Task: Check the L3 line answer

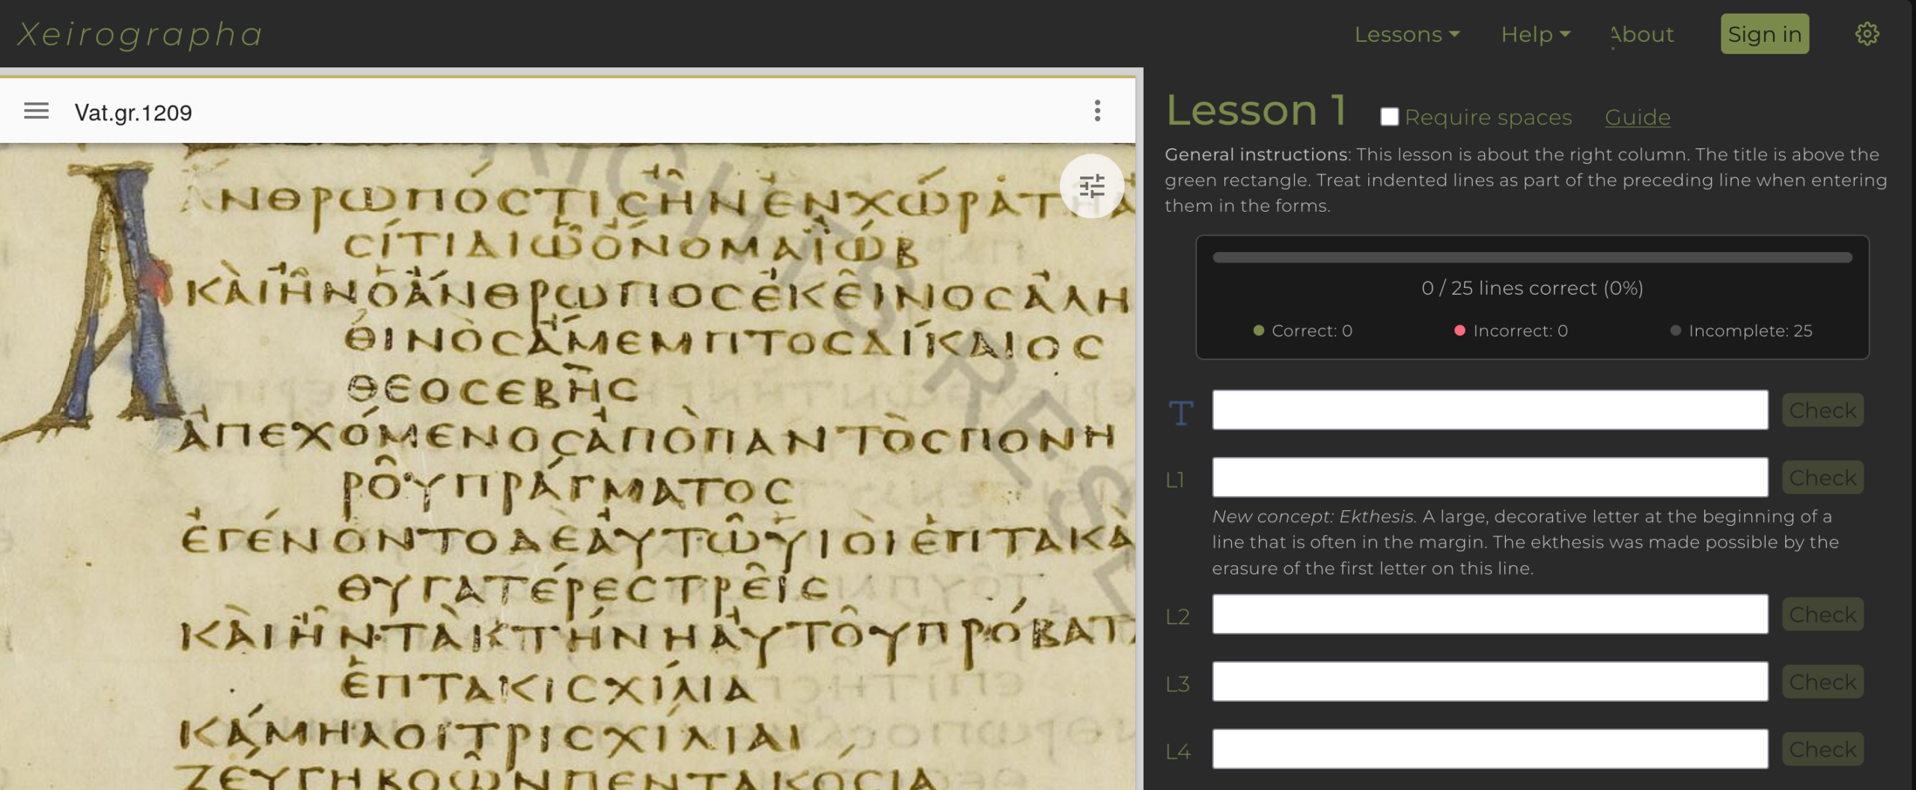Action: point(1822,682)
